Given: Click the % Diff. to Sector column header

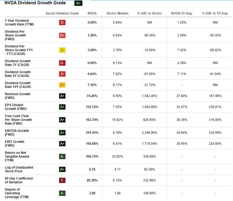Looking at the screenshot, I should click(150, 13).
